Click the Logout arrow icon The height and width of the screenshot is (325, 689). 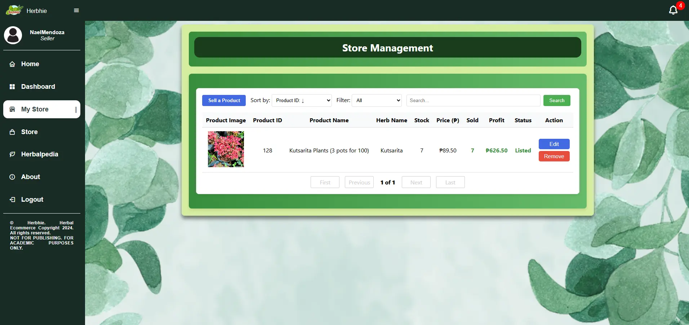point(12,200)
